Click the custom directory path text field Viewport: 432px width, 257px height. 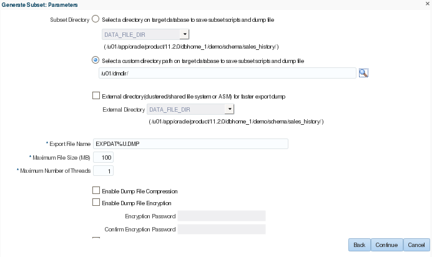pos(227,73)
